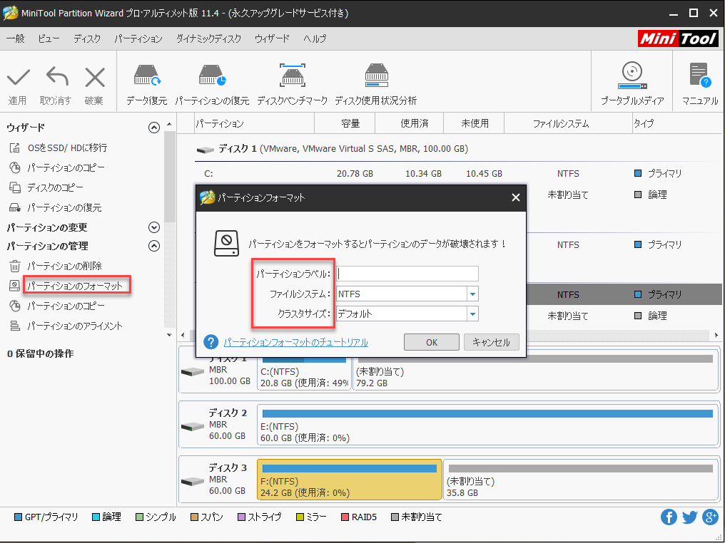Open the ダイナミックディスク menu
The image size is (725, 543).
pos(208,38)
